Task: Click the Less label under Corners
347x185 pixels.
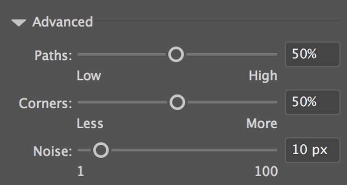Action: click(90, 123)
